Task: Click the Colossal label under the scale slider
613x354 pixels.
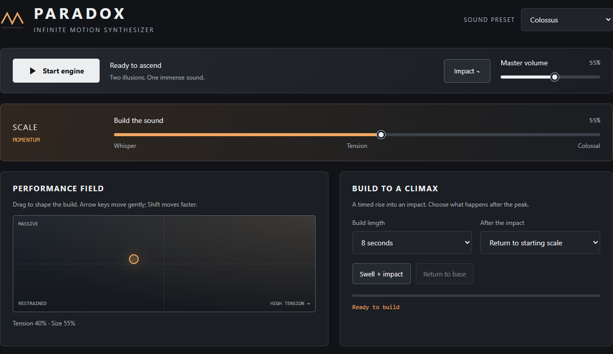Action: tap(589, 146)
